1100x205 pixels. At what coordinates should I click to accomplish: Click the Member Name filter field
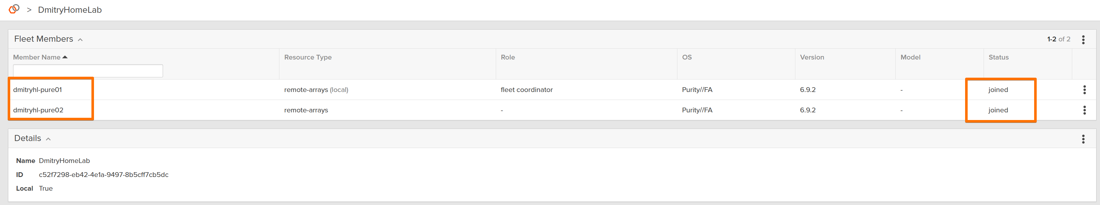[88, 71]
